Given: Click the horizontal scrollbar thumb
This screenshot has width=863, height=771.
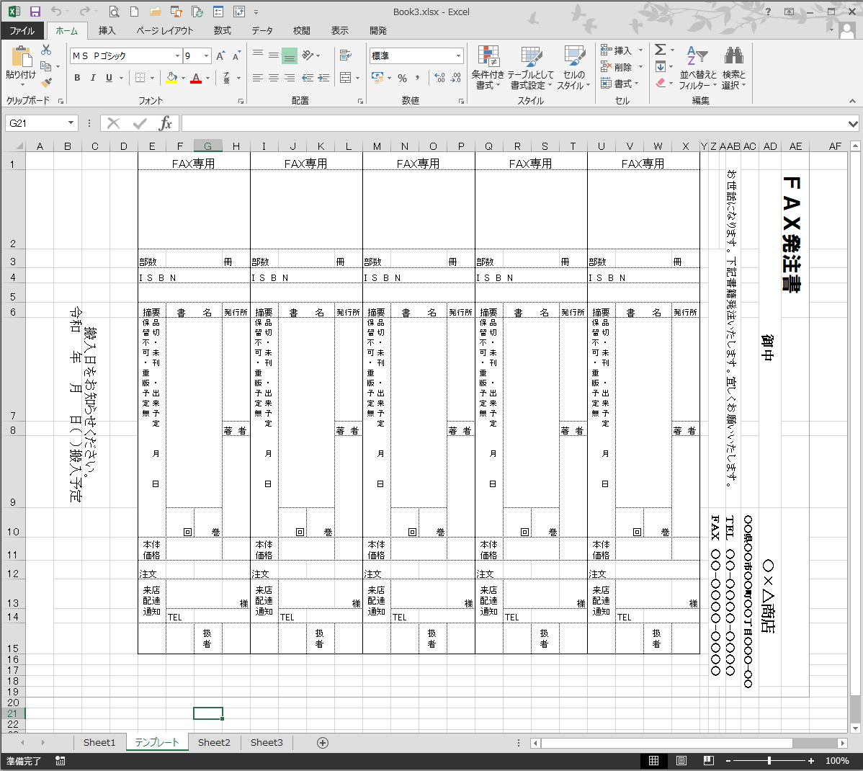Looking at the screenshot, I should tap(666, 743).
